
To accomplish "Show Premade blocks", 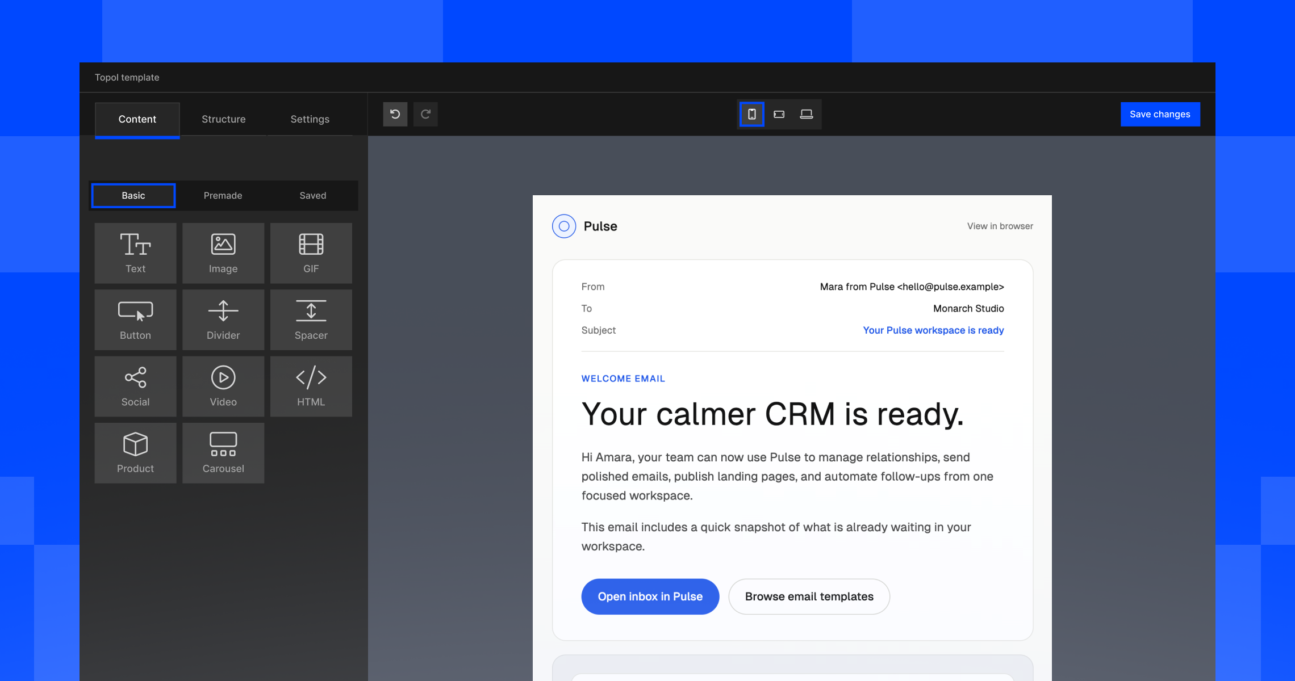I will 223,195.
